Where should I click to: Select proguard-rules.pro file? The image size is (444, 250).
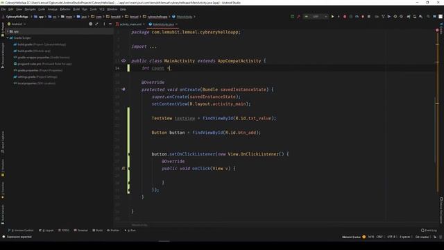pos(42,64)
